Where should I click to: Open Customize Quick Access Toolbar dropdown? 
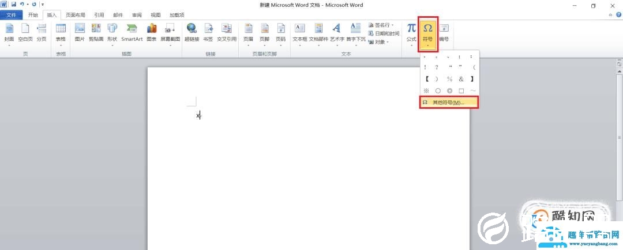[42, 5]
